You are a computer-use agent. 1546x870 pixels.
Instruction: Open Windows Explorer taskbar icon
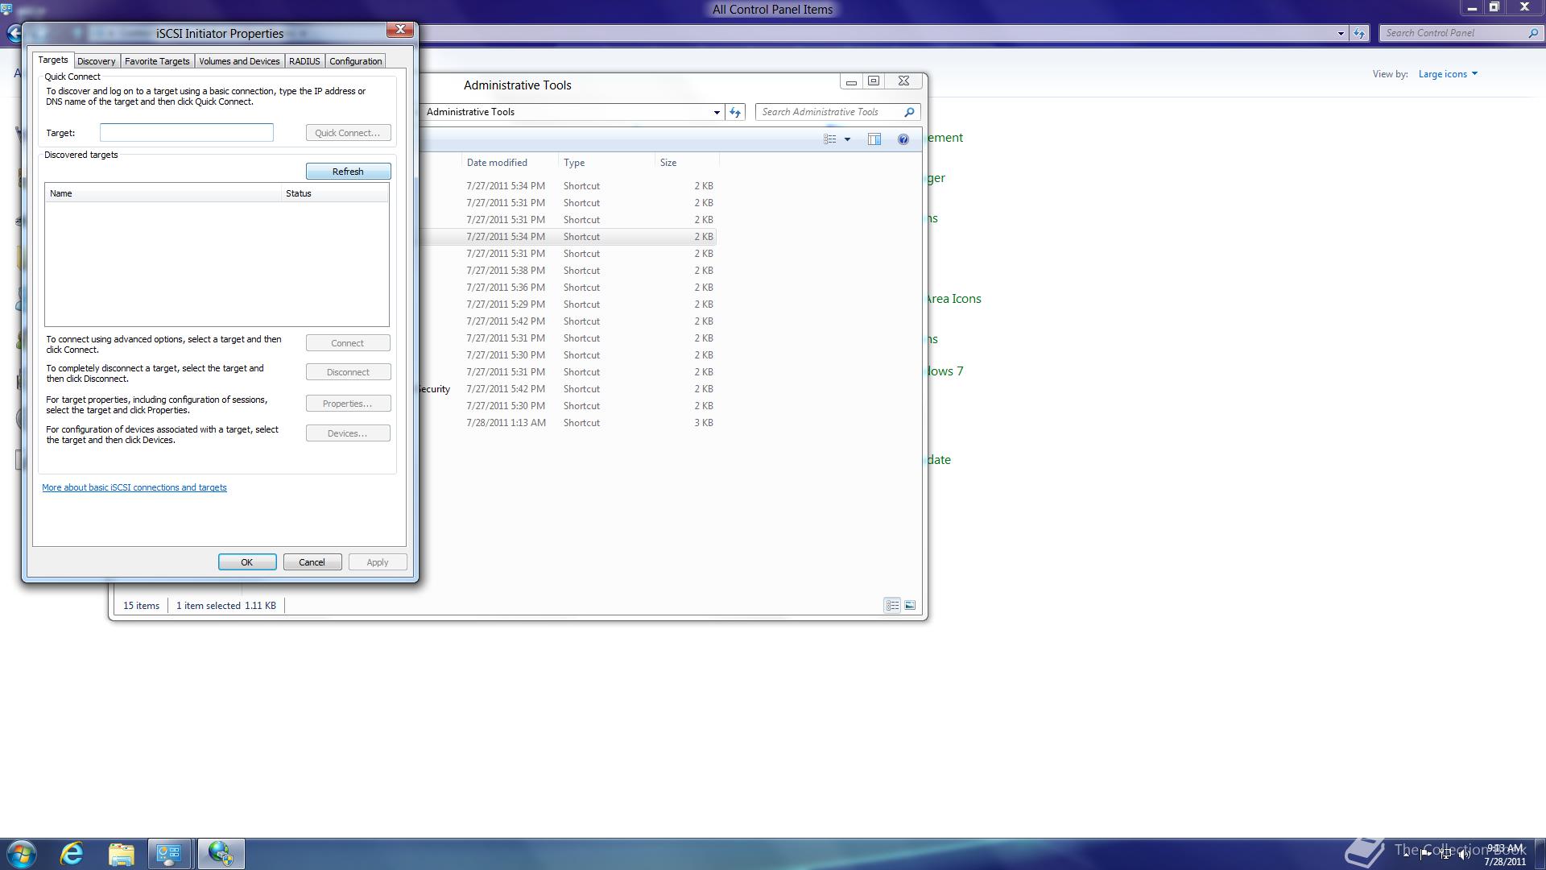pyautogui.click(x=121, y=854)
